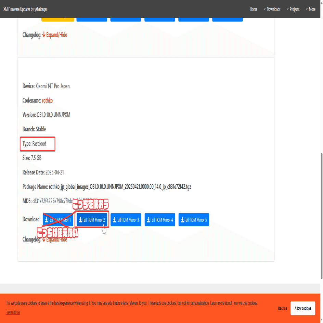
Task: Expand the top Changelog Expand/Hide link
Action: coord(55,35)
